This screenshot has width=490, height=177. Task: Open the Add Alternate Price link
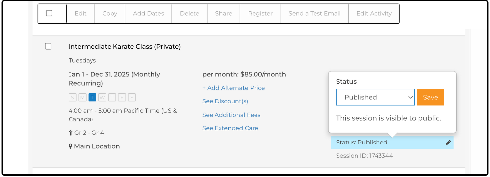coord(234,88)
